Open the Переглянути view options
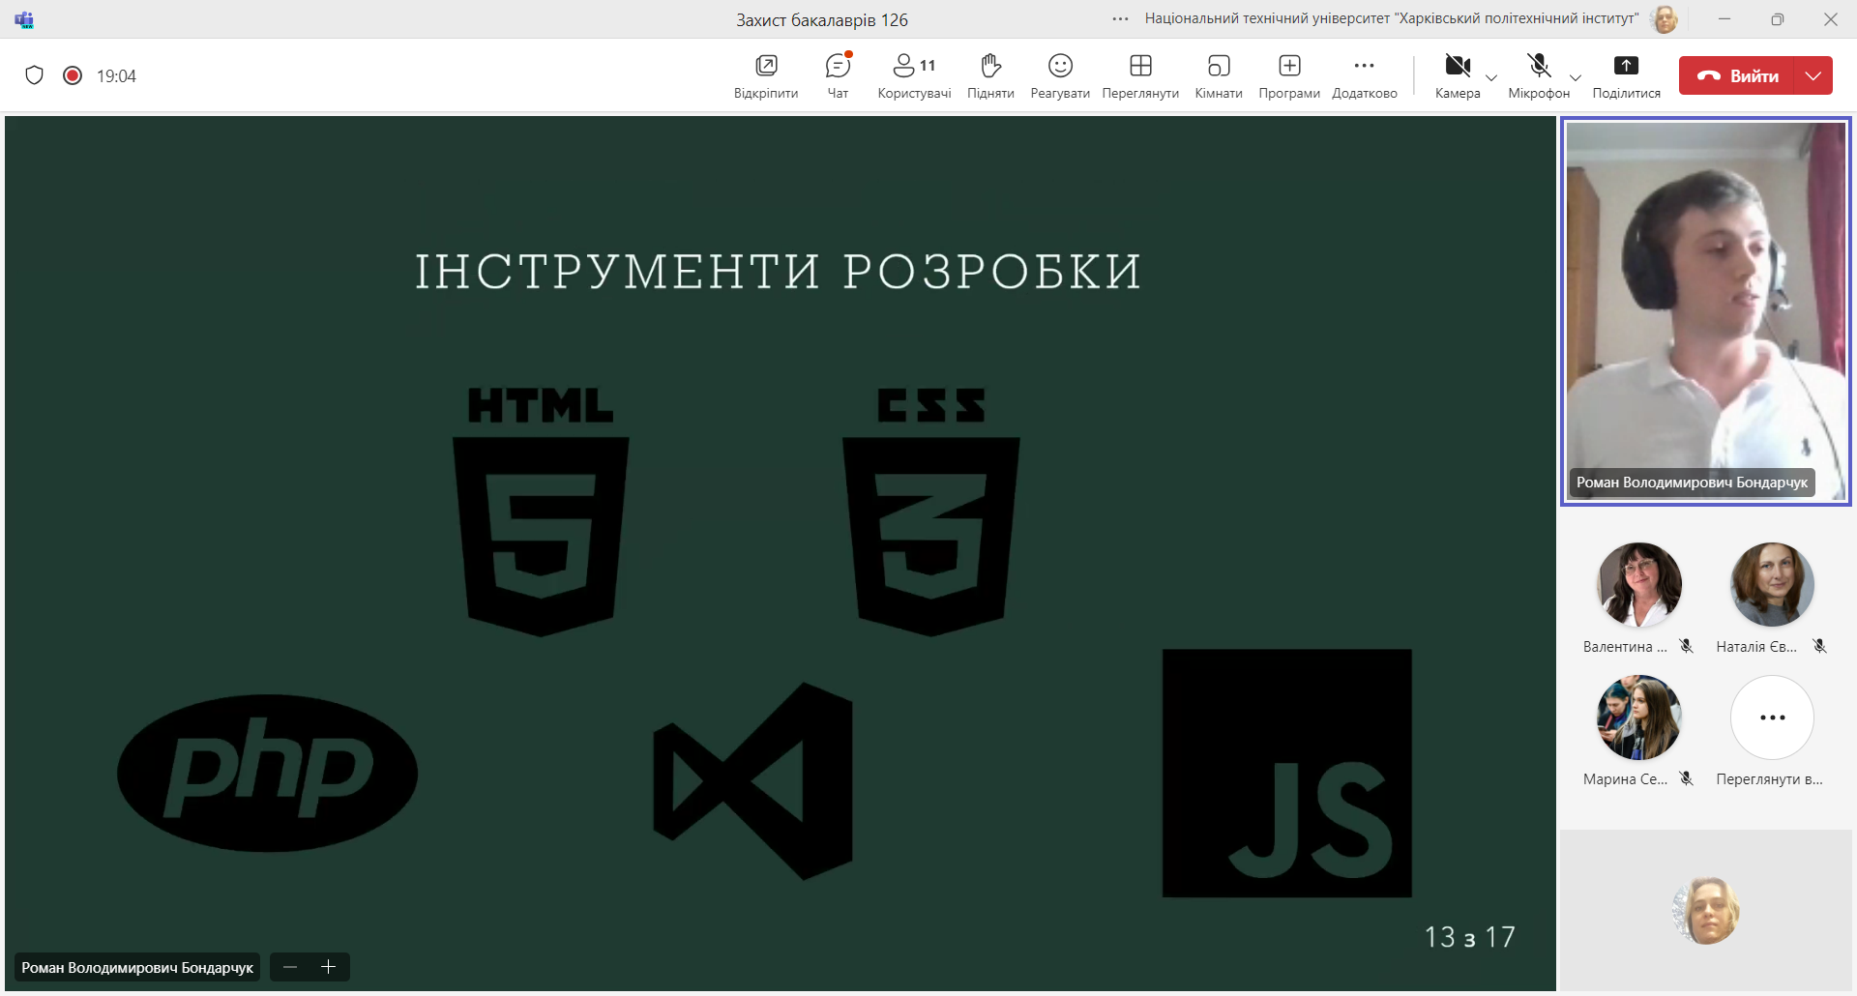The height and width of the screenshot is (996, 1857). click(x=1140, y=75)
